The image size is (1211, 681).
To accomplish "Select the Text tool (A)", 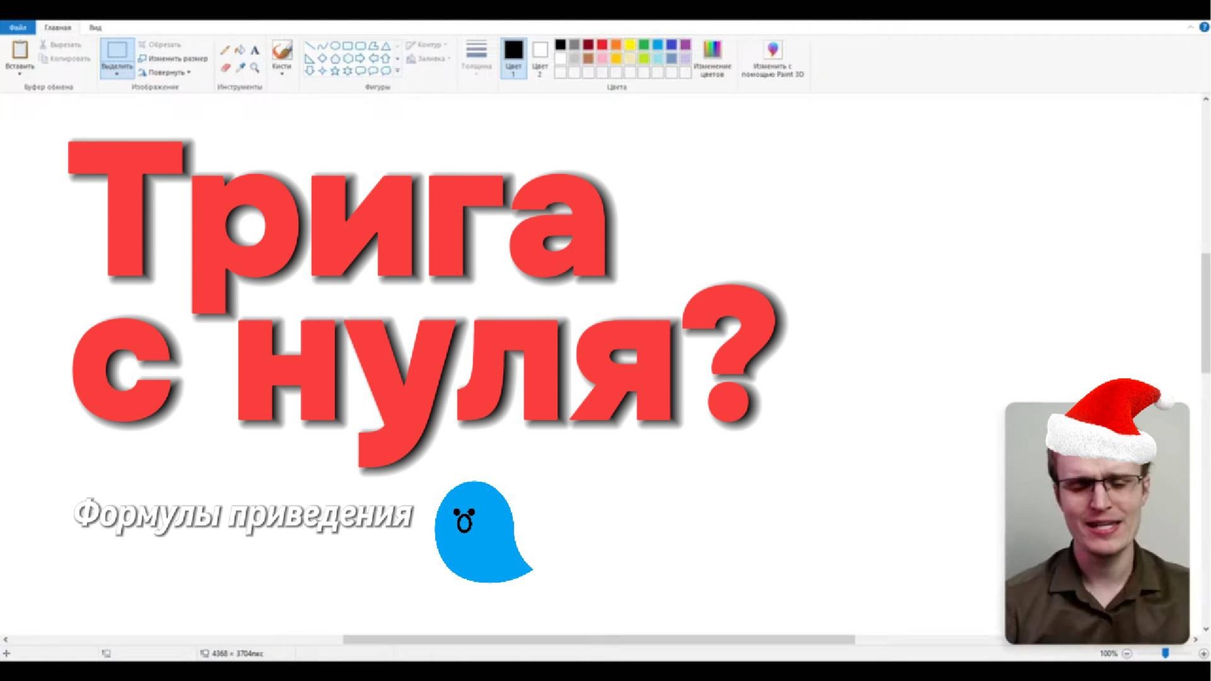I will (255, 50).
